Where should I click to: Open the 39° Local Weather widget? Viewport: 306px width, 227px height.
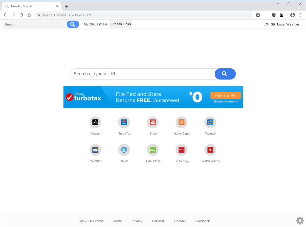point(281,24)
